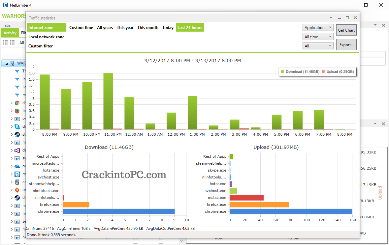389x245 pixels.
Task: Click the All button beside the grid icons
Action: point(22,42)
